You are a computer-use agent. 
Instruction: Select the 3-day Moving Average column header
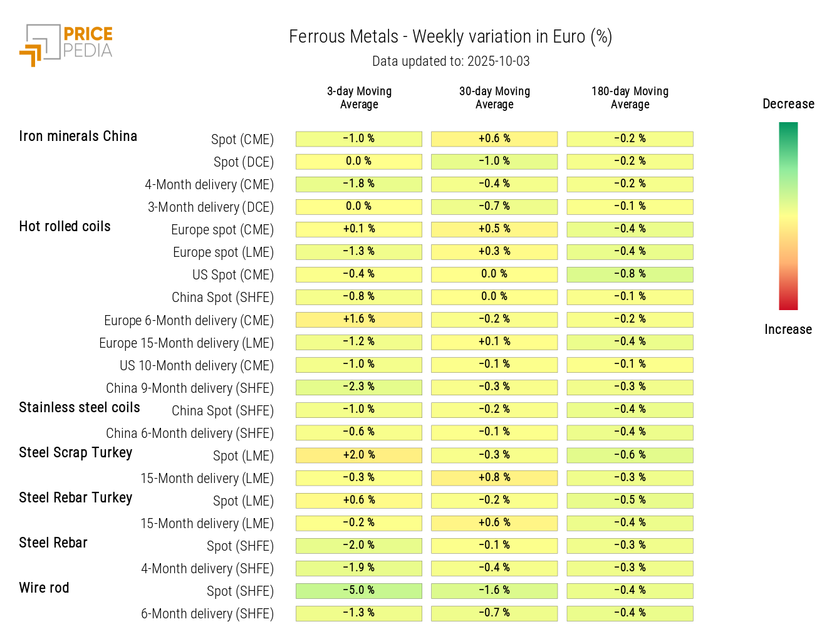click(x=359, y=98)
